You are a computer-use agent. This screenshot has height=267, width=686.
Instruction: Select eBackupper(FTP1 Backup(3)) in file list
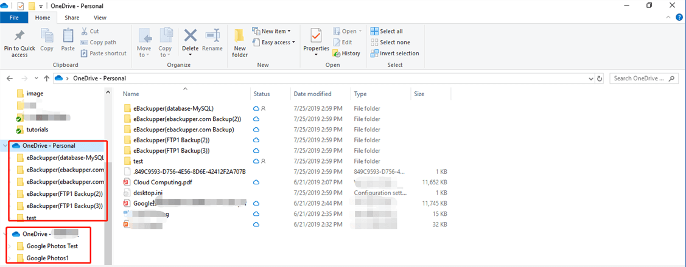(172, 150)
